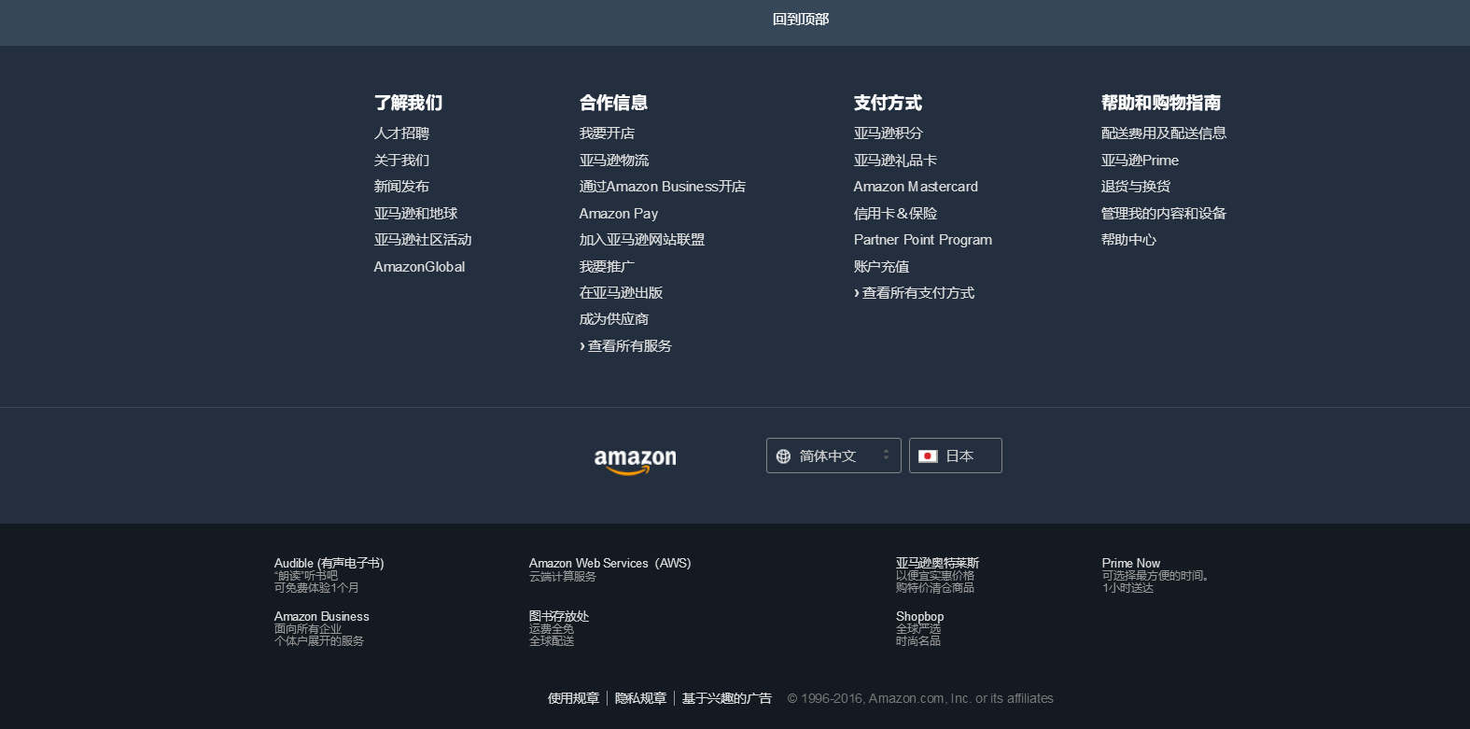Screen dimensions: 1470x729
Task: Open the 新闻发布 link
Action: coord(401,187)
